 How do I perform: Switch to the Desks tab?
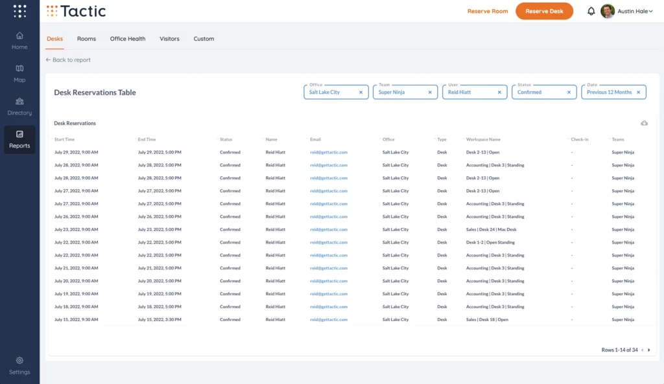pos(54,38)
